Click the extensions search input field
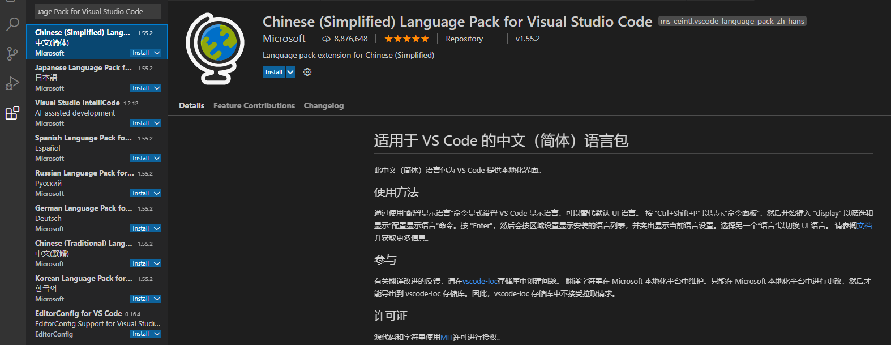The width and height of the screenshot is (891, 345). [98, 11]
